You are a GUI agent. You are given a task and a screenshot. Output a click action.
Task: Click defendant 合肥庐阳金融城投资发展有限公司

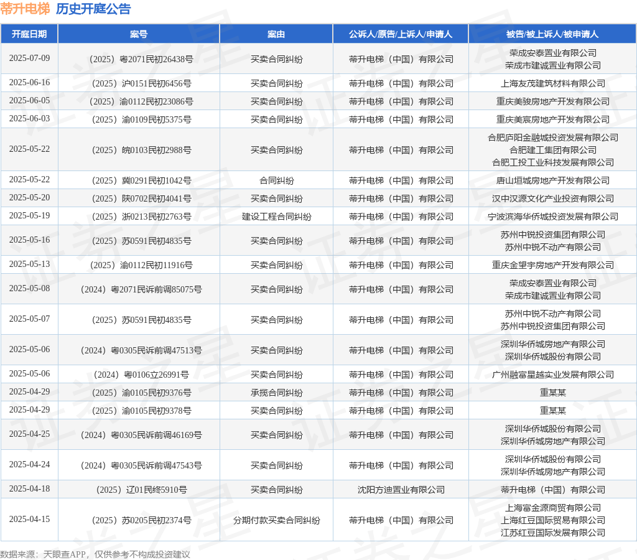pos(552,138)
